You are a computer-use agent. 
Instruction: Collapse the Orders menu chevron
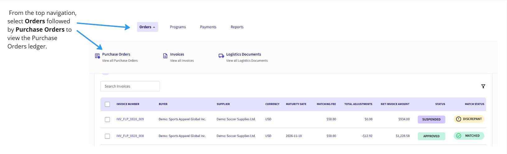tap(154, 27)
